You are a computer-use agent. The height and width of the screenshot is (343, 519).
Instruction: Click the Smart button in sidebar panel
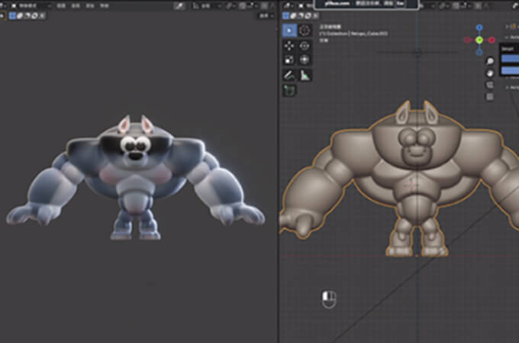pos(509,49)
